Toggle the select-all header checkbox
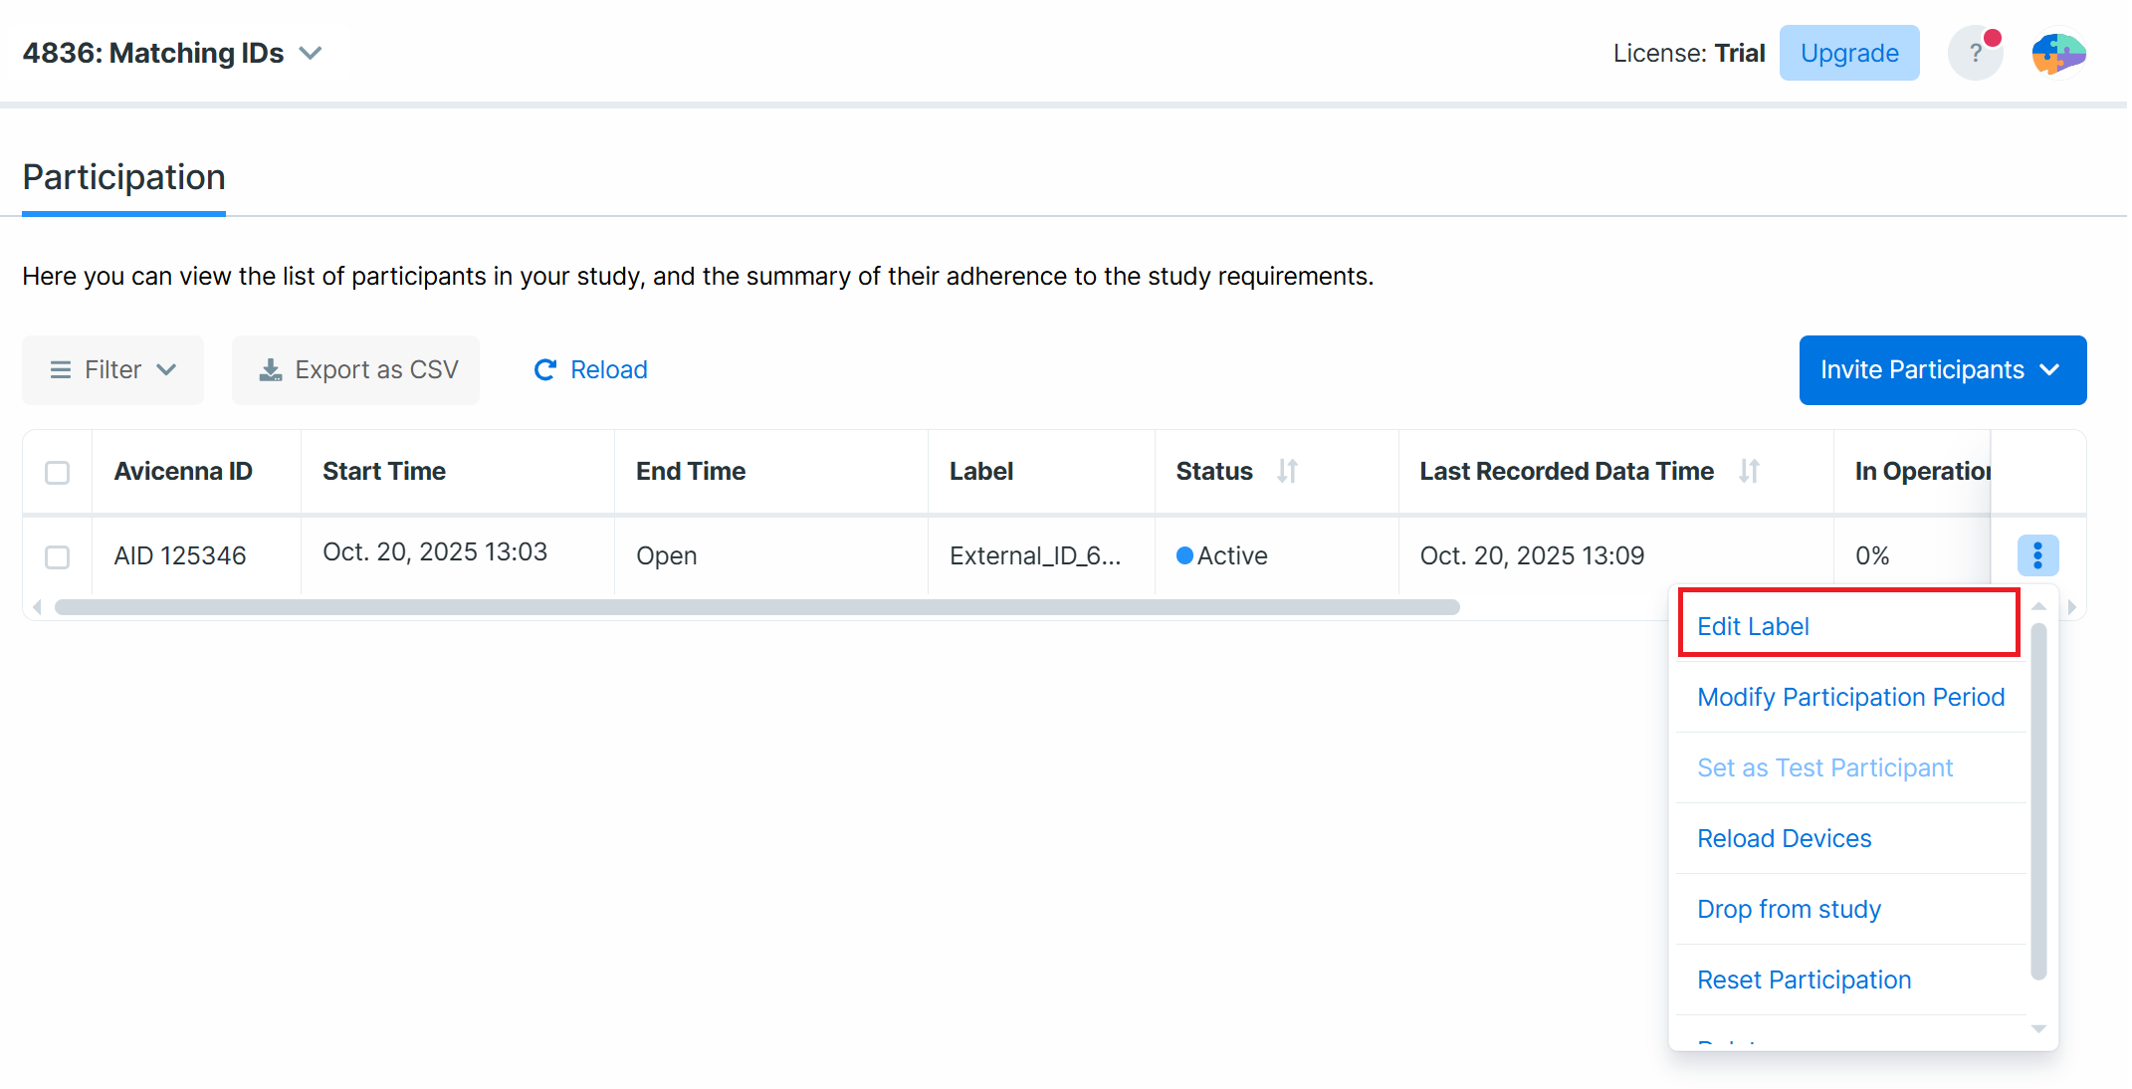Screen dimensions: 2132x1089 (x=58, y=472)
